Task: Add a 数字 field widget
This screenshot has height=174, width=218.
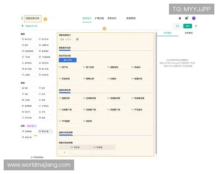Action: 28,45
